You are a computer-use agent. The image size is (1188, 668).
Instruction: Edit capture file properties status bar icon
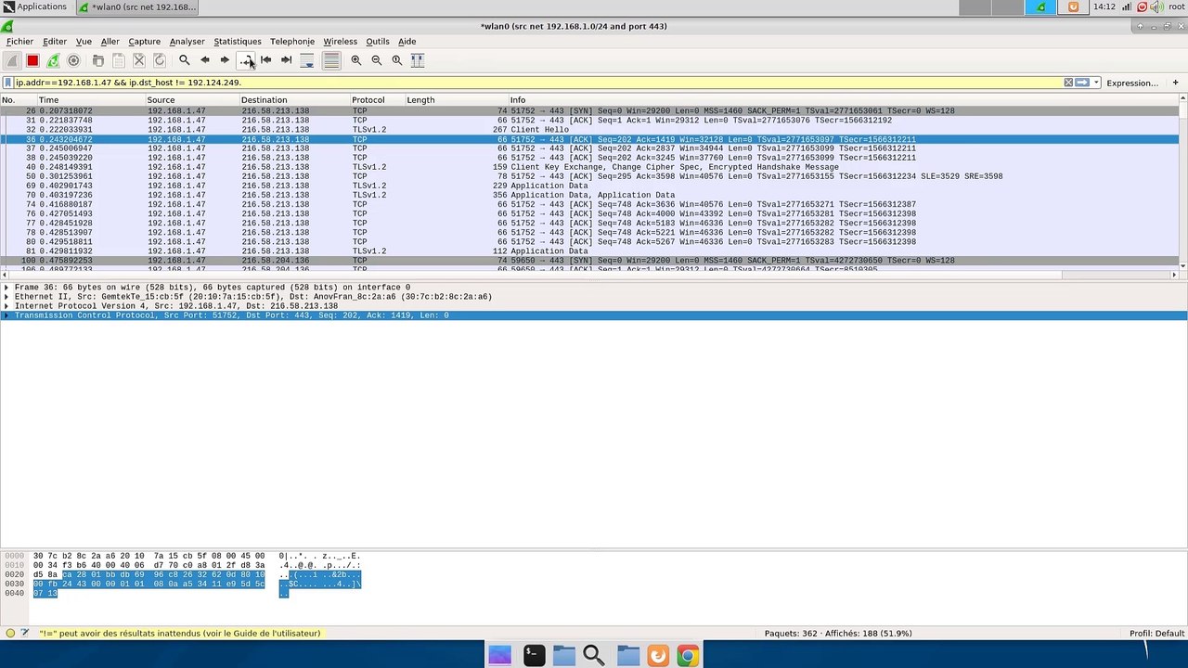click(x=25, y=634)
